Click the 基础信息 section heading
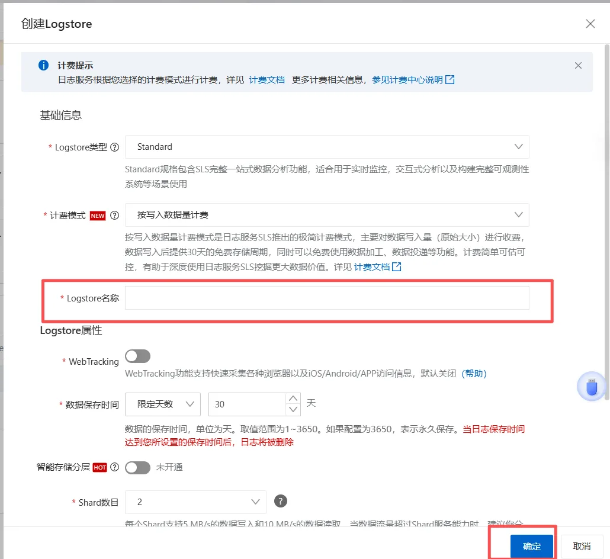This screenshot has width=610, height=559. coord(60,115)
